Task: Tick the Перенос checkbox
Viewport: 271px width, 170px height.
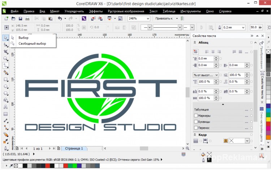Action: (x=196, y=128)
